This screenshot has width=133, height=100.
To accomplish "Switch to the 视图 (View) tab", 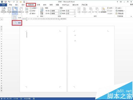I will [57, 5].
